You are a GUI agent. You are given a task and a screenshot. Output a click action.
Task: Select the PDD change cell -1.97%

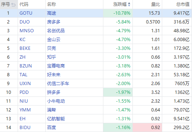pos(118,92)
